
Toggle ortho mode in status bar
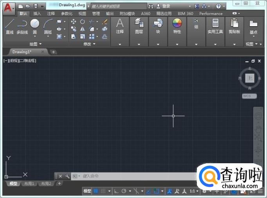coord(116,191)
